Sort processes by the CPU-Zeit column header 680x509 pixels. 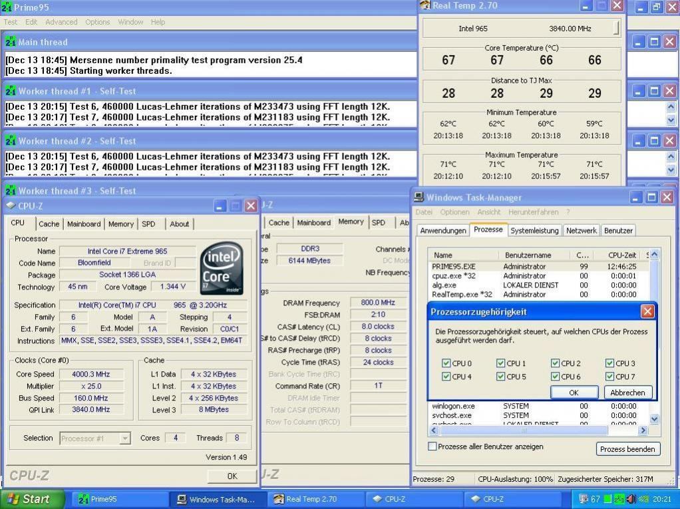[619, 255]
